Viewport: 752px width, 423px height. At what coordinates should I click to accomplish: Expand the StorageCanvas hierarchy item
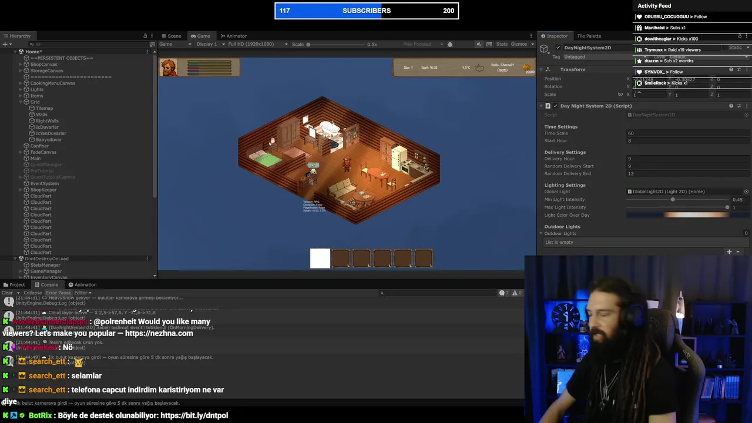pyautogui.click(x=21, y=70)
